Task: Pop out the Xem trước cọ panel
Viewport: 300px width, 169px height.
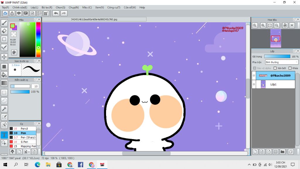Action: [x=35, y=61]
